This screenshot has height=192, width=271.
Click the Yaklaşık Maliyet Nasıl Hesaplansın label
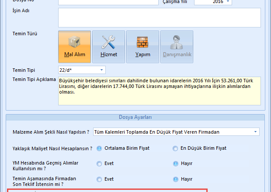52,148
